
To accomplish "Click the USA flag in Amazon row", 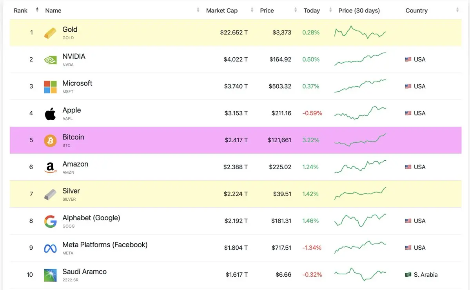I will tap(408, 167).
